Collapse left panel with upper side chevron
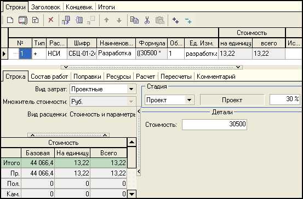The width and height of the screenshot is (303, 199). click(x=139, y=111)
